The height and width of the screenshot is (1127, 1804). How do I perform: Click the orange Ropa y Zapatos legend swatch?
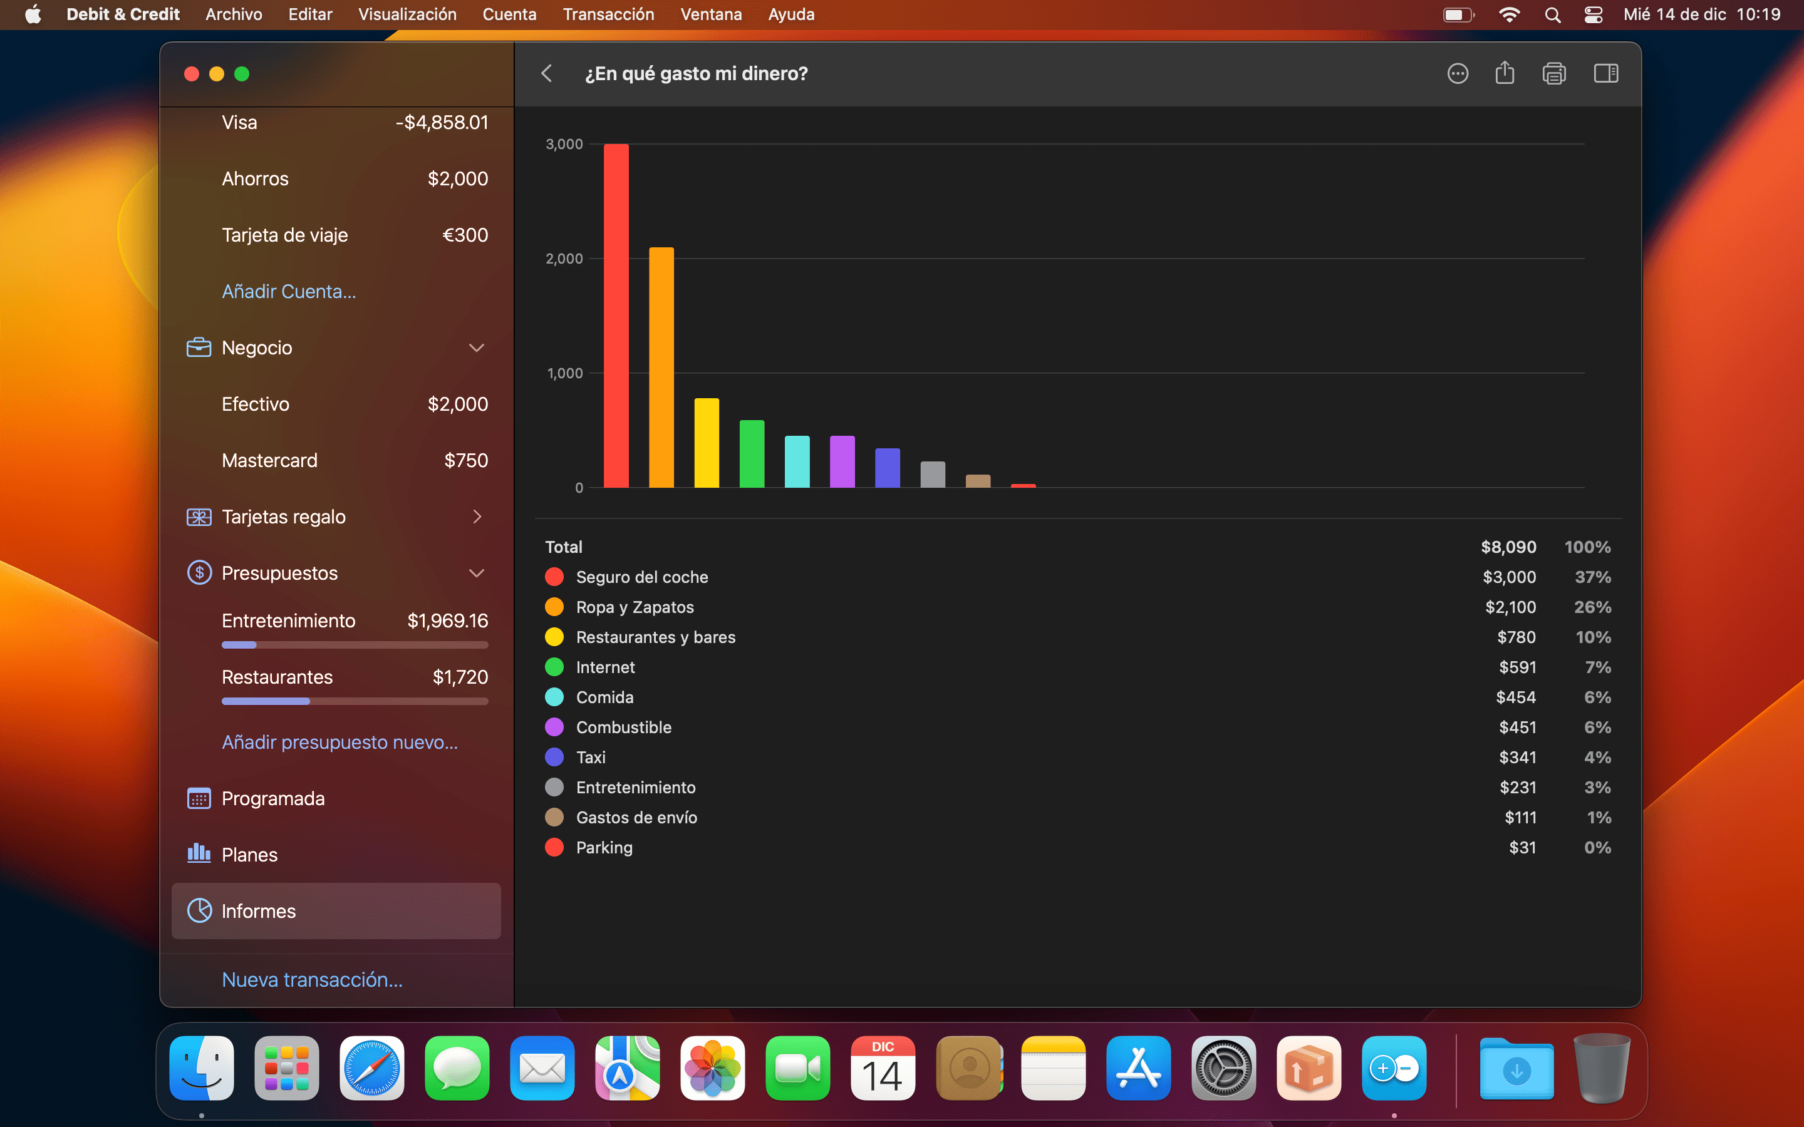click(554, 607)
